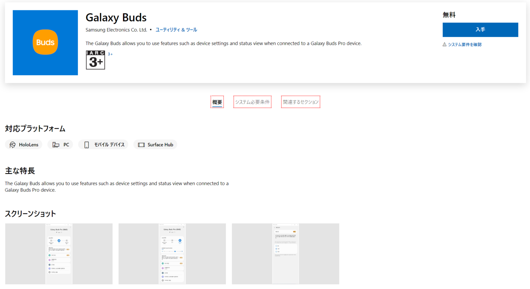Select the Surface Hub platform label

click(x=160, y=145)
